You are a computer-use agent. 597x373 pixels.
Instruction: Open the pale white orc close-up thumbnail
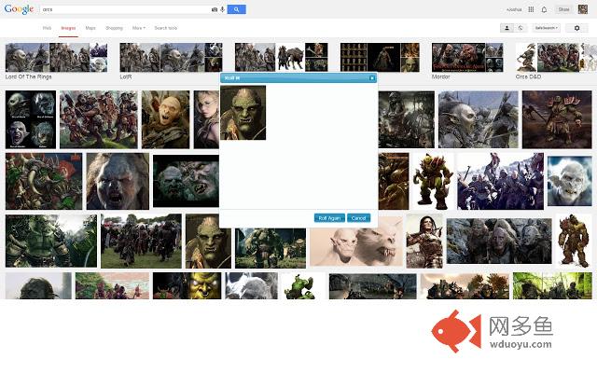(x=570, y=181)
